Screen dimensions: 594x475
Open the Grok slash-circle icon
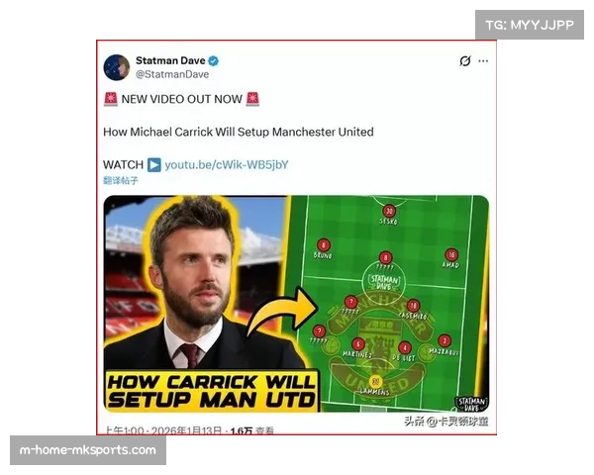465,60
